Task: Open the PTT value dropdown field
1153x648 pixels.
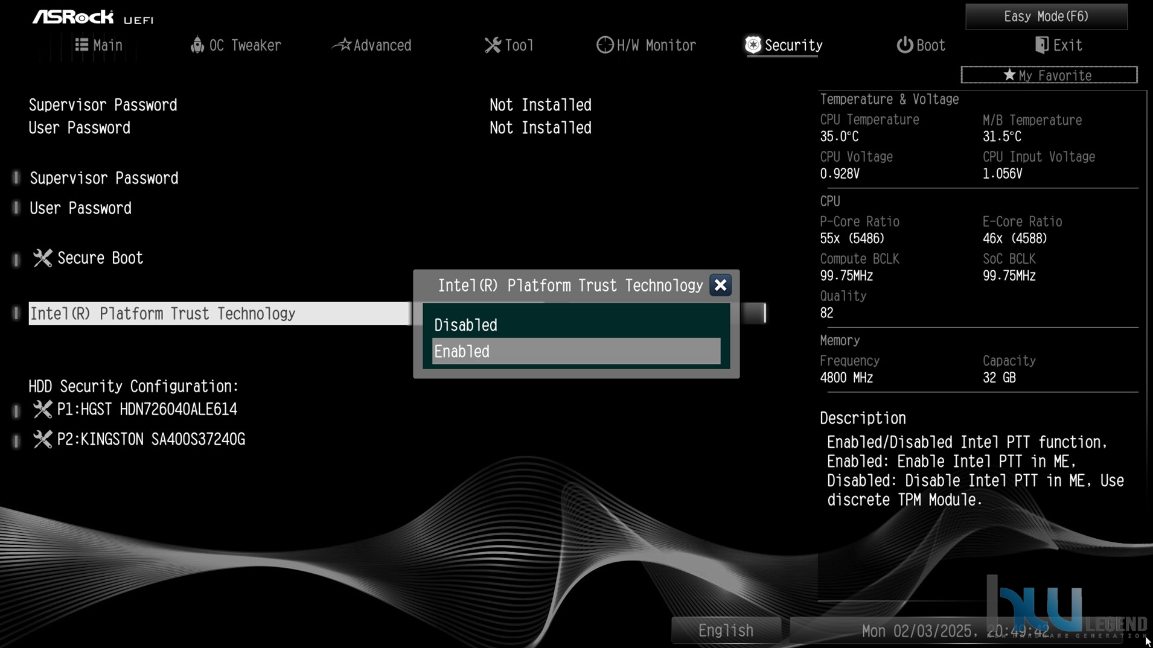Action: (x=754, y=313)
